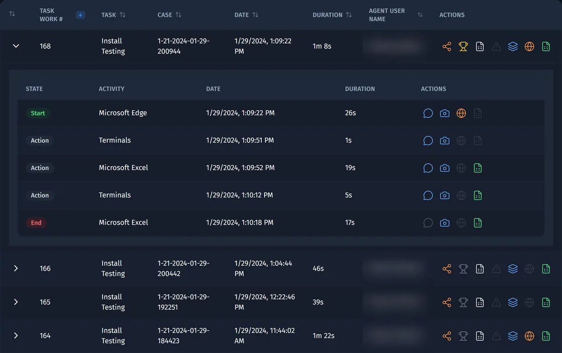Open the white document icon for task 166
The width and height of the screenshot is (562, 353).
click(480, 269)
